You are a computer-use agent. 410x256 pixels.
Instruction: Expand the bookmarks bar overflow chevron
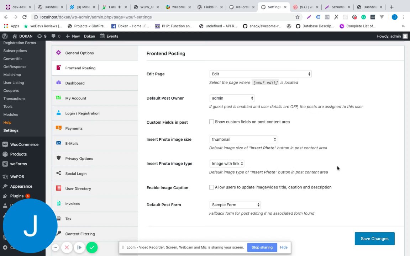click(403, 26)
